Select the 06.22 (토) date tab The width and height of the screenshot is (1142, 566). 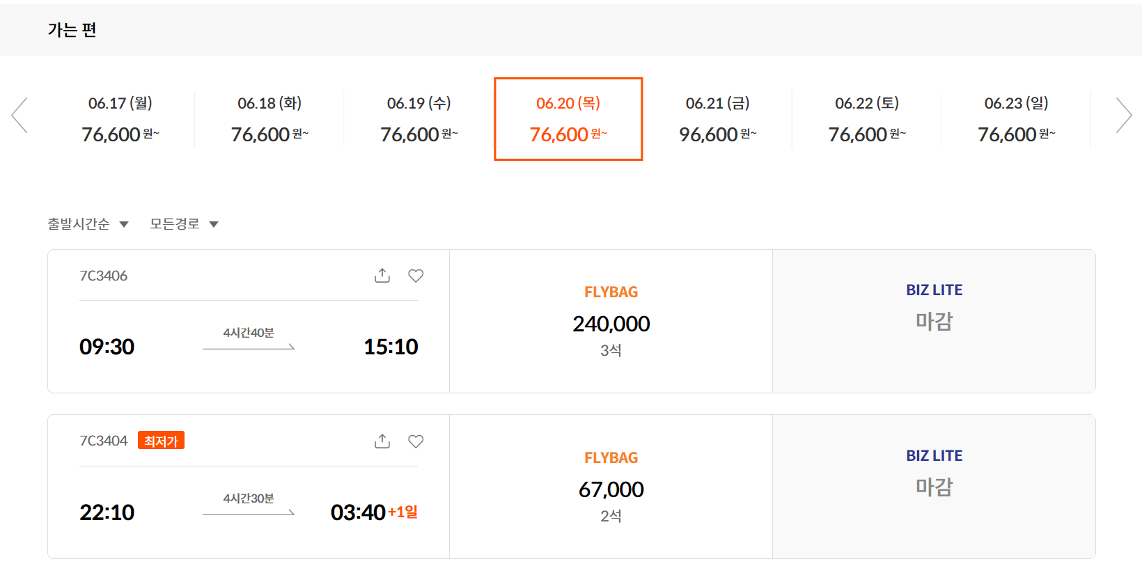coord(867,119)
